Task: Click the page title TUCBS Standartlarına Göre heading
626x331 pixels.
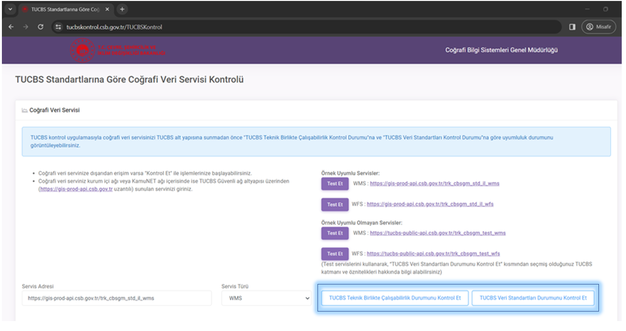Action: tap(129, 80)
